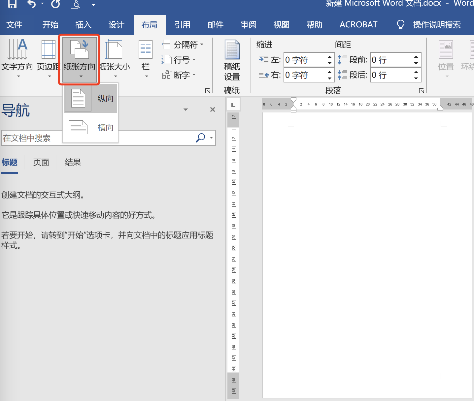The height and width of the screenshot is (401, 474).
Task: Open the 分隔符 breaks dropdown
Action: (x=183, y=45)
